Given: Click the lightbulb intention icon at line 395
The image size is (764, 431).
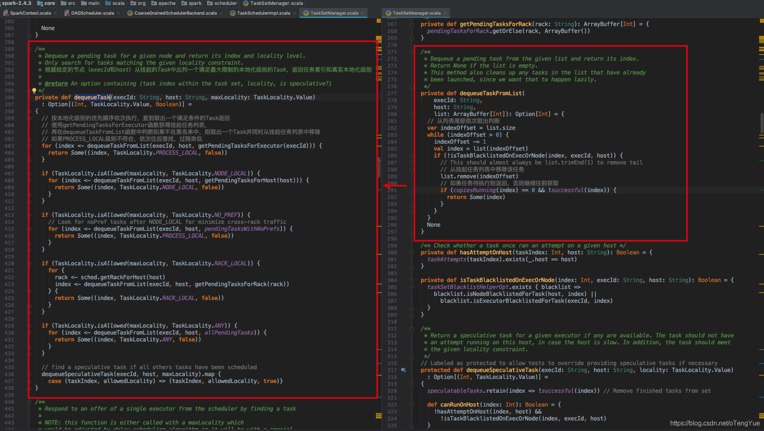Looking at the screenshot, I should [x=34, y=91].
